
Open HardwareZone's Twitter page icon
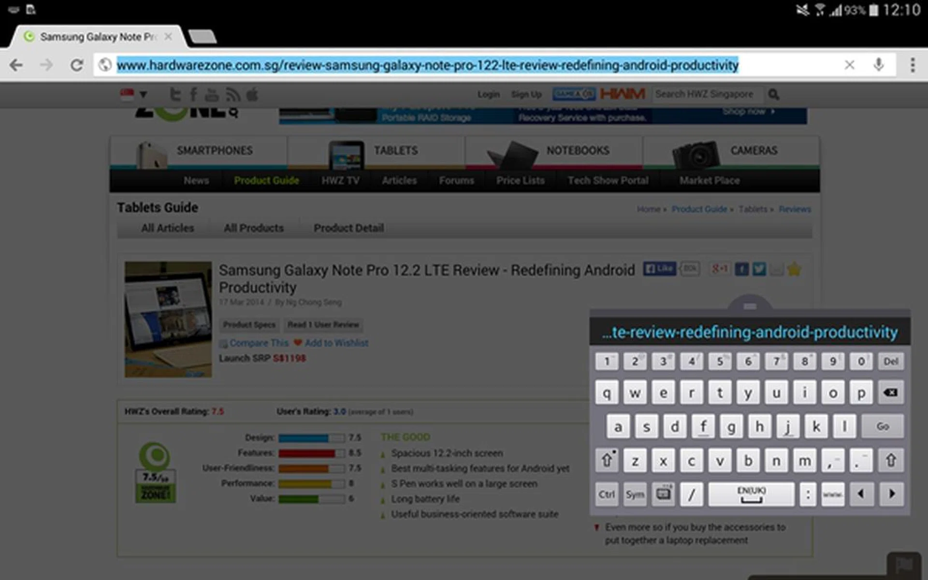[x=175, y=94]
